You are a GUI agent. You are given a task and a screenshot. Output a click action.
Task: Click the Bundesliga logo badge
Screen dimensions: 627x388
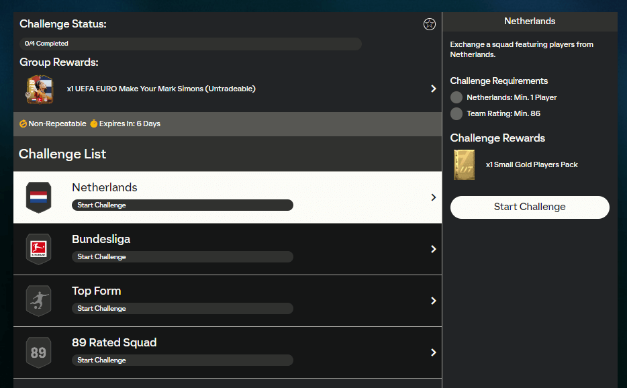point(38,249)
